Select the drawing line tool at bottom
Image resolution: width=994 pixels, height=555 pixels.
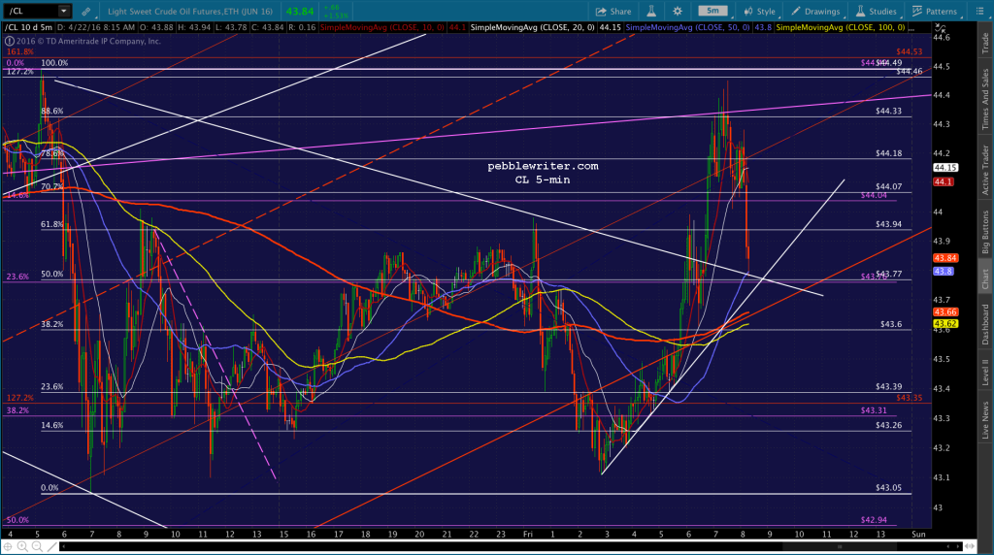coord(51,546)
